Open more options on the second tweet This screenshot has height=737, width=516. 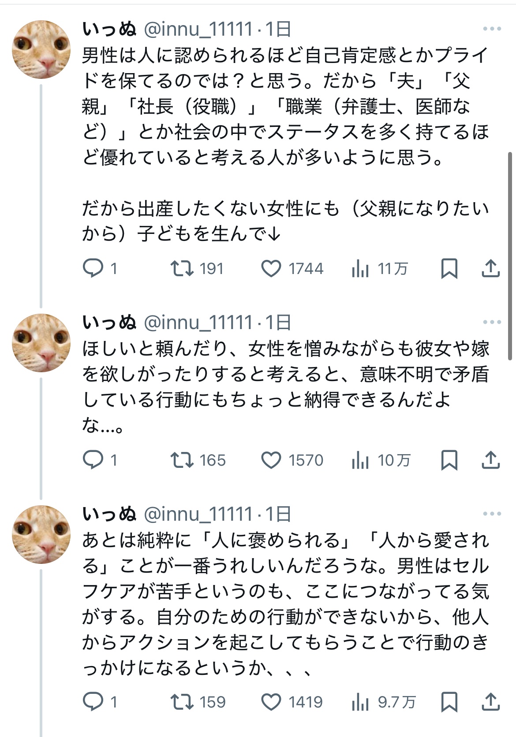[492, 322]
